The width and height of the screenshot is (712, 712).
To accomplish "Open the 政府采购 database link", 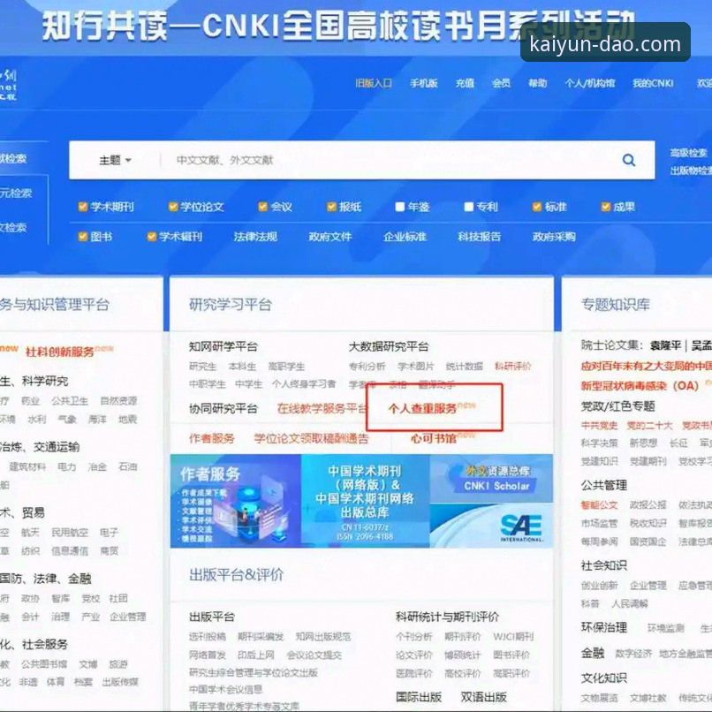I will pyautogui.click(x=554, y=237).
